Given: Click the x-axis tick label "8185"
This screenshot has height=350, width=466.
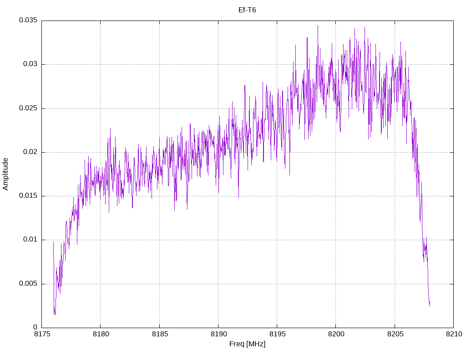Looking at the screenshot, I should click(160, 334).
